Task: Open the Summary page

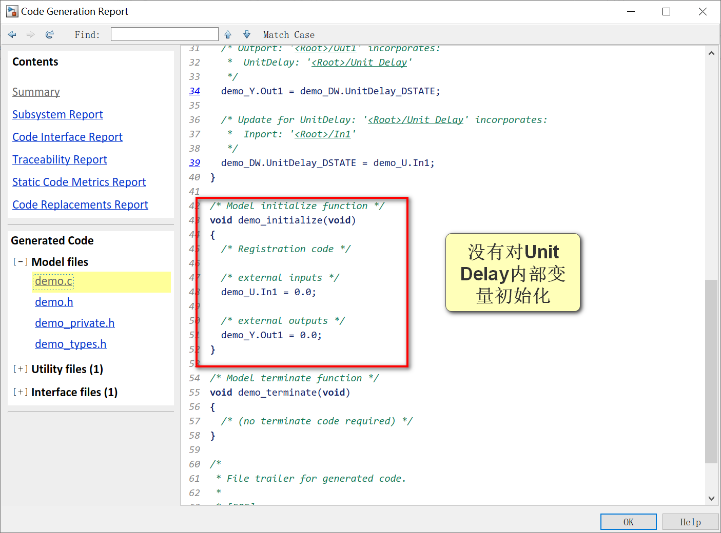Action: point(36,92)
